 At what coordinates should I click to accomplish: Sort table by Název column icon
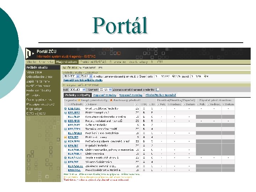pyautogui.click(x=86, y=104)
